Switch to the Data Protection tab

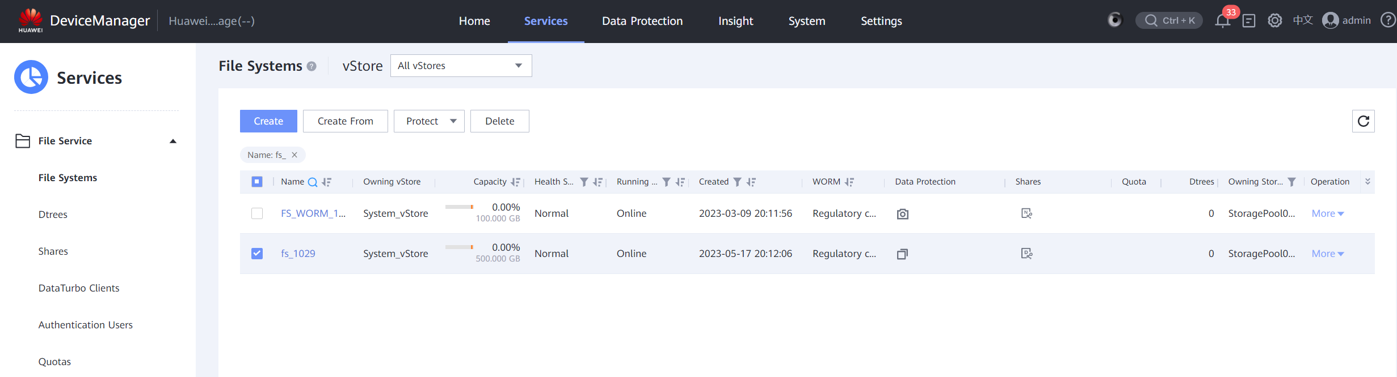pyautogui.click(x=642, y=21)
